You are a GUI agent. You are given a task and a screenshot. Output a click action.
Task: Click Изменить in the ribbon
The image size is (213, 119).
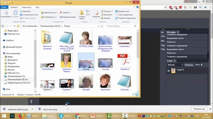click(106, 15)
